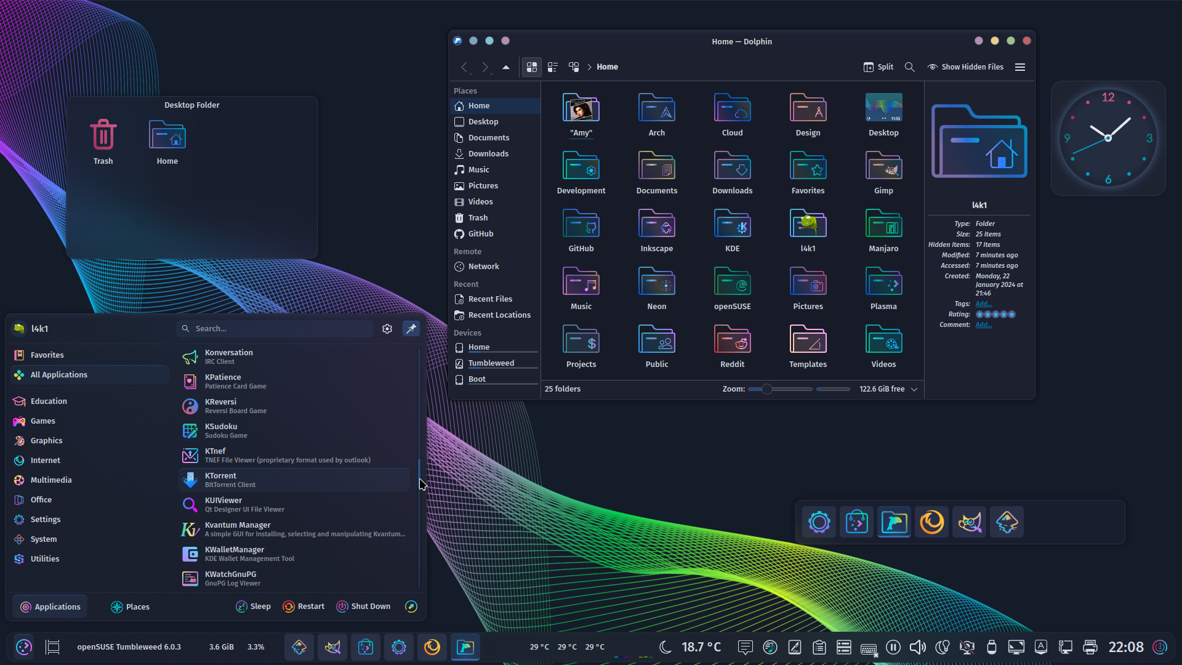Open volume control in system tray
The width and height of the screenshot is (1182, 665).
tap(918, 647)
